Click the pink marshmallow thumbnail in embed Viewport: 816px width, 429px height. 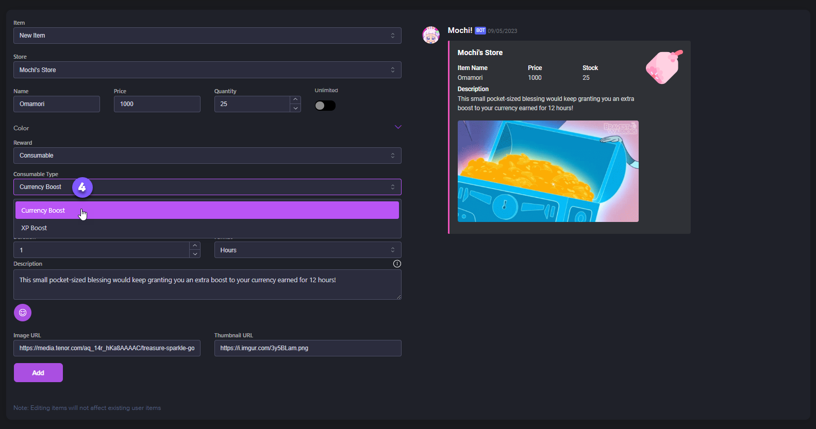coord(664,67)
